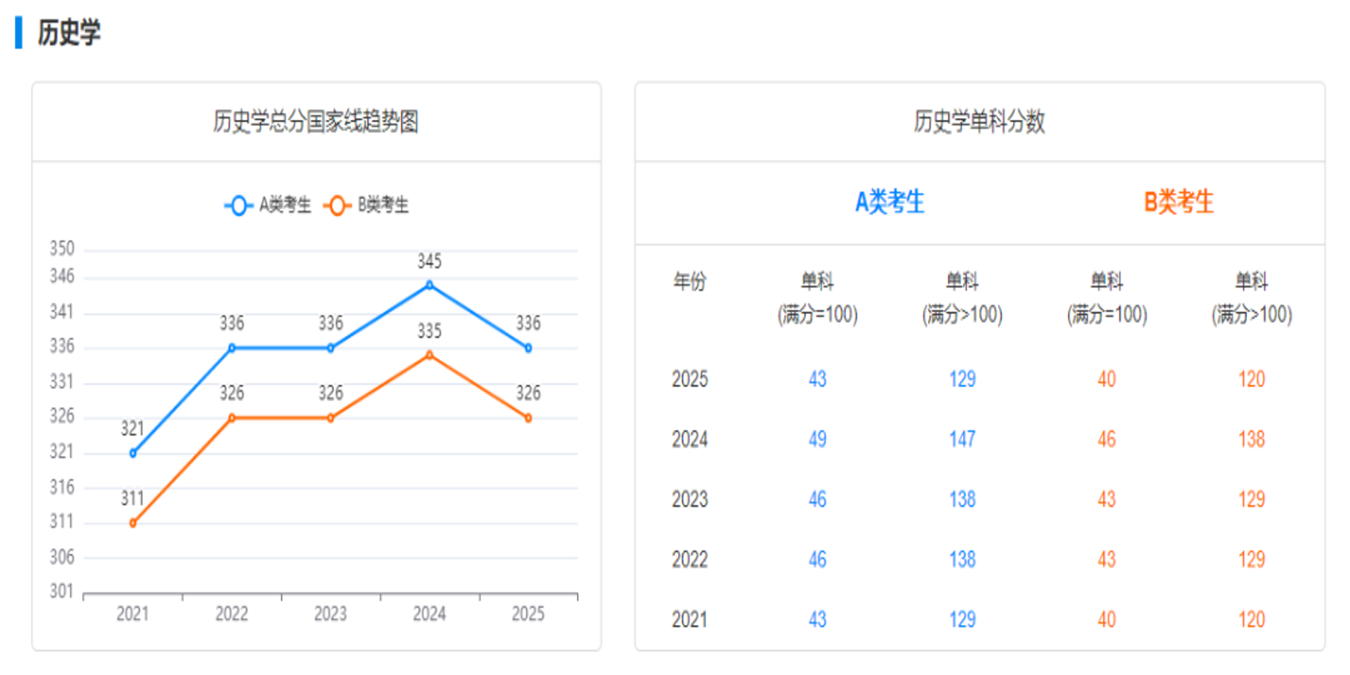Click the blue 2025 data point on the chart

[529, 348]
